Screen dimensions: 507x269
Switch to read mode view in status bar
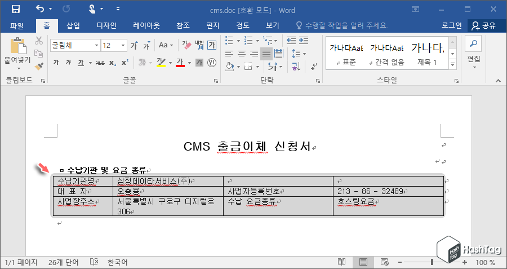pos(341,262)
